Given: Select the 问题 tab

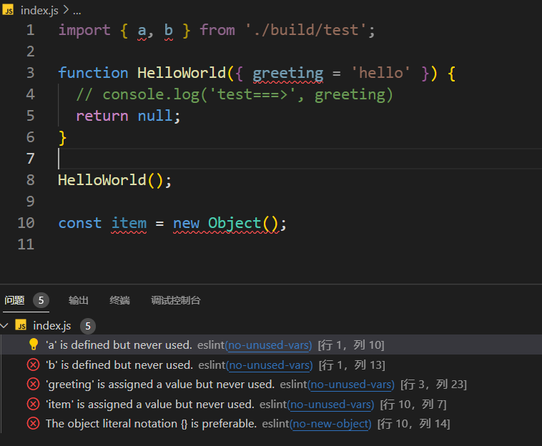Looking at the screenshot, I should [14, 300].
